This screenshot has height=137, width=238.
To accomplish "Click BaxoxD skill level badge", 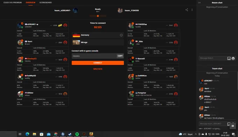I will click(x=176, y=60).
